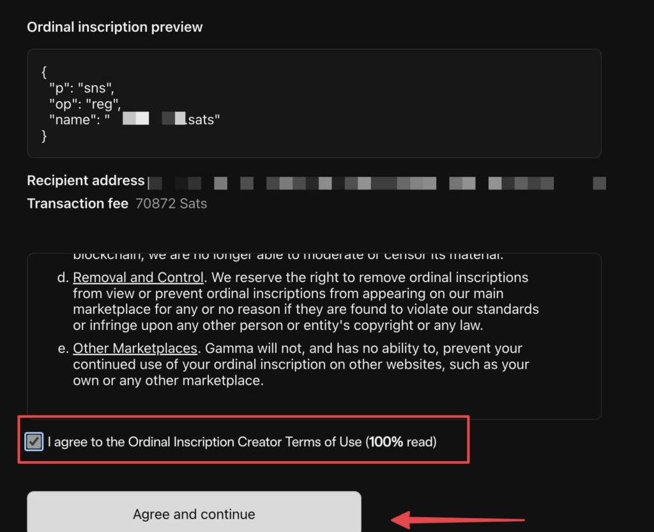Click the cut-off top line of terms text
This screenshot has width=654, height=532.
[x=287, y=256]
